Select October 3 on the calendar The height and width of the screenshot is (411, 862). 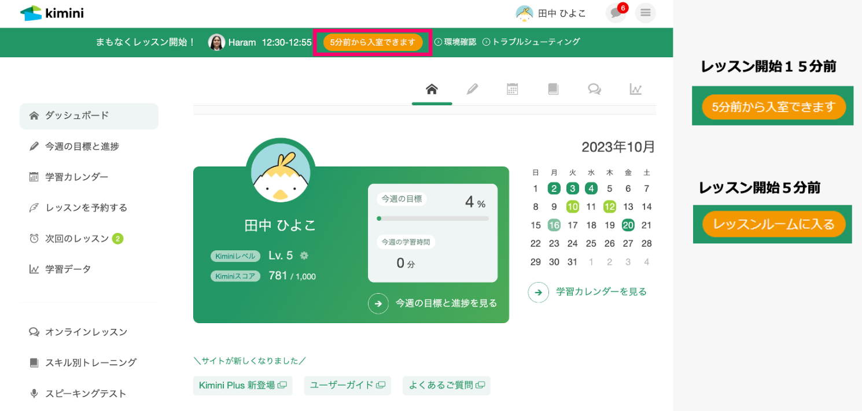(573, 188)
